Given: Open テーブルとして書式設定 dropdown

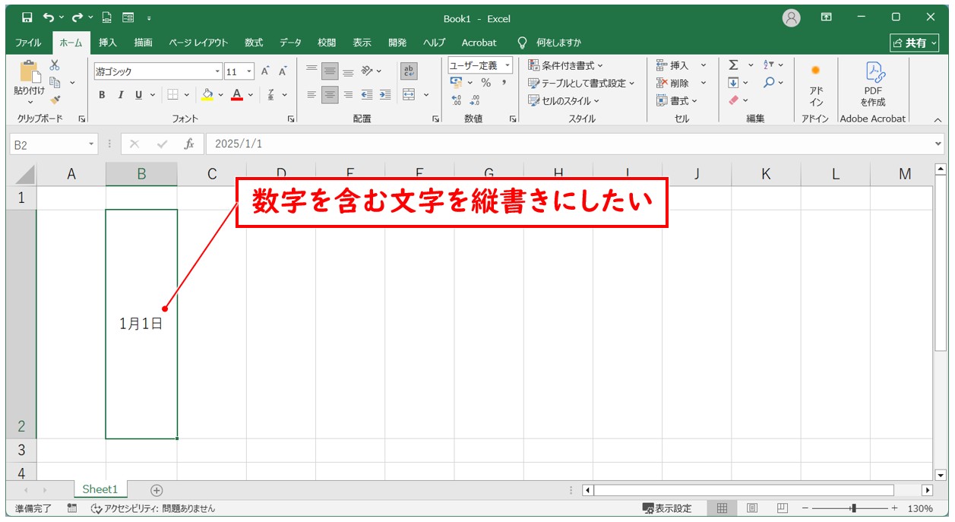Looking at the screenshot, I should coord(582,83).
